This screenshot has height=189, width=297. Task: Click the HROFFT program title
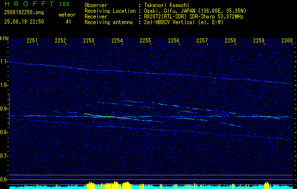30,4
